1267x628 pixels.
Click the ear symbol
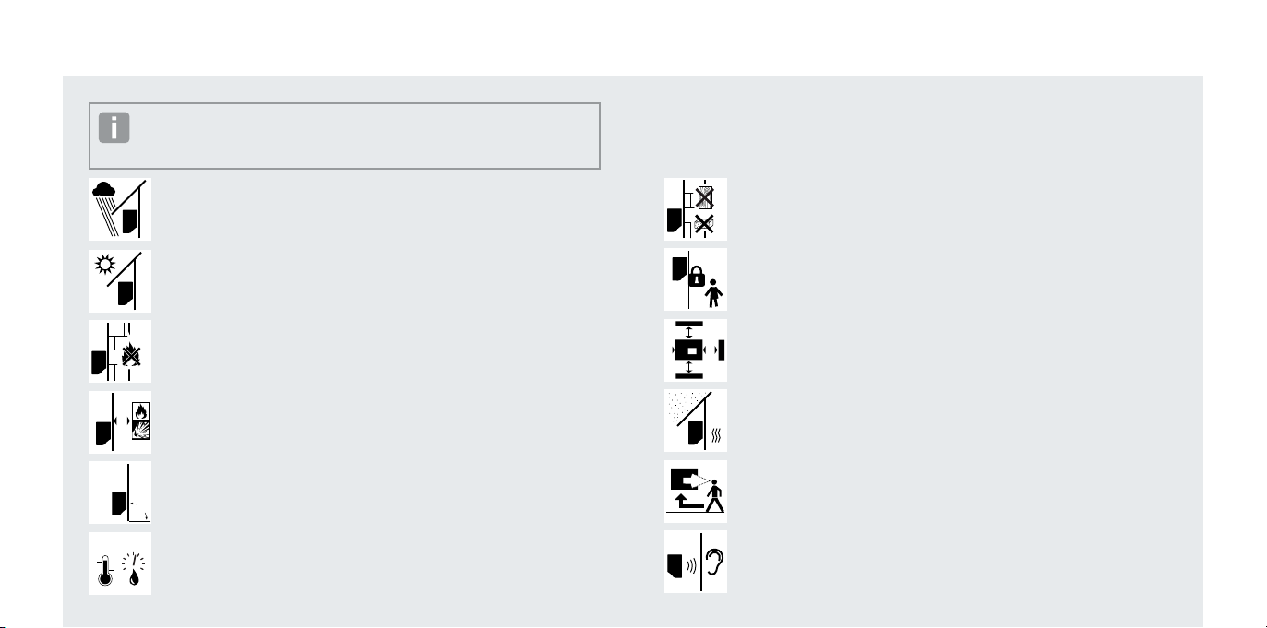713,562
